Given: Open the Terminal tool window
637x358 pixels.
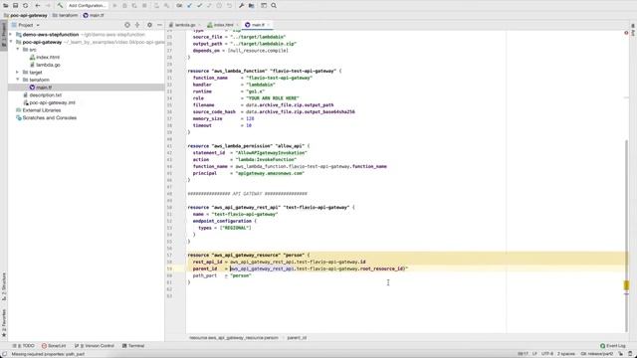Looking at the screenshot, I should point(133,346).
